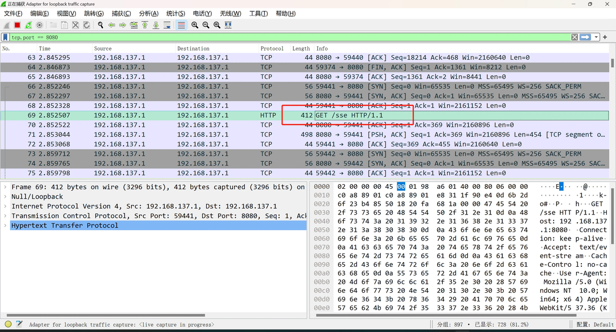Reset text to normal size

pyautogui.click(x=217, y=25)
